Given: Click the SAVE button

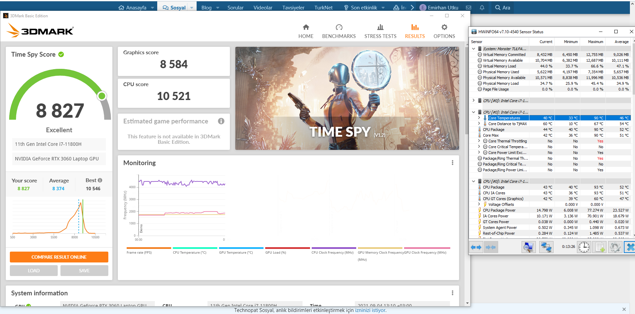Looking at the screenshot, I should tap(84, 271).
